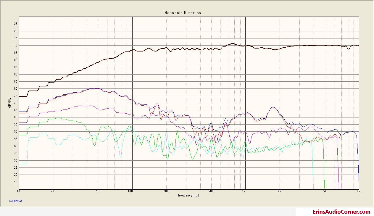Click the 65 value on the dB axis
This screenshot has height=216, width=374.
(x=15, y=110)
